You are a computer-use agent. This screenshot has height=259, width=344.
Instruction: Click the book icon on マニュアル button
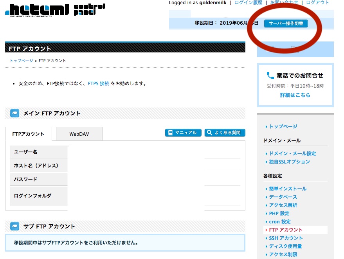170,133
